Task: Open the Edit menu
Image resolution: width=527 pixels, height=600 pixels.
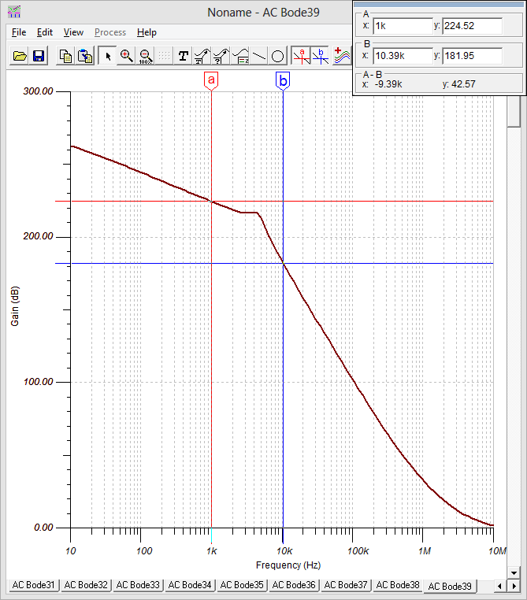Action: [x=45, y=32]
